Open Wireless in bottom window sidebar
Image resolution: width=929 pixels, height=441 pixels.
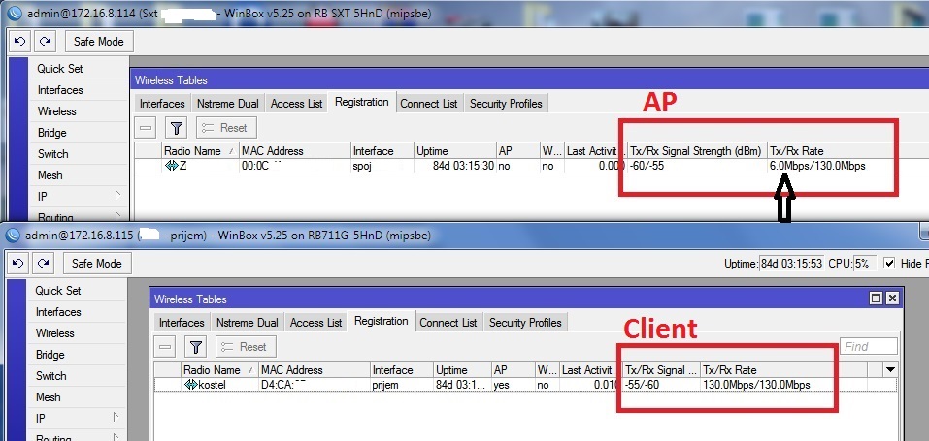pyautogui.click(x=55, y=333)
